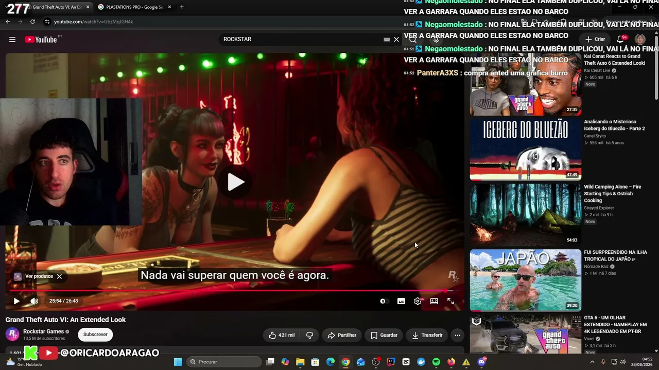
Task: Open the YouTube guide hamburger menu
Action: coord(12,40)
